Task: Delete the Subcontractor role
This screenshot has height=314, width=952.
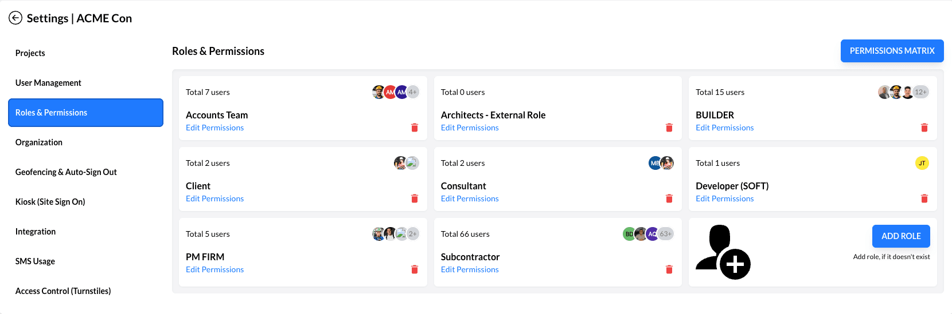Action: pyautogui.click(x=669, y=269)
